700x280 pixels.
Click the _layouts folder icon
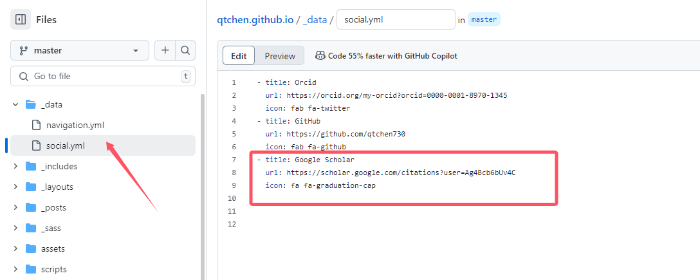click(x=31, y=187)
